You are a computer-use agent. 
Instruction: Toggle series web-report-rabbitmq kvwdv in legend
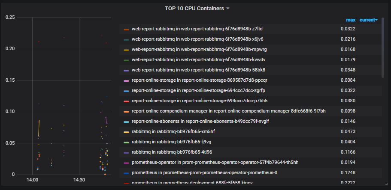pos(198,59)
